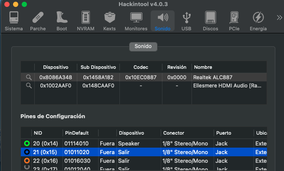Viewport: 284px width, 171px height.
Task: Sort by Codec column header
Action: tap(141, 67)
